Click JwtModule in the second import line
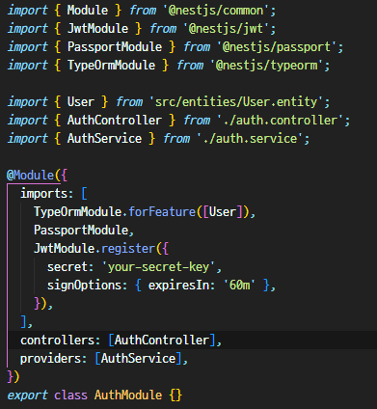Viewport: 377px width, 409px height. [x=97, y=29]
